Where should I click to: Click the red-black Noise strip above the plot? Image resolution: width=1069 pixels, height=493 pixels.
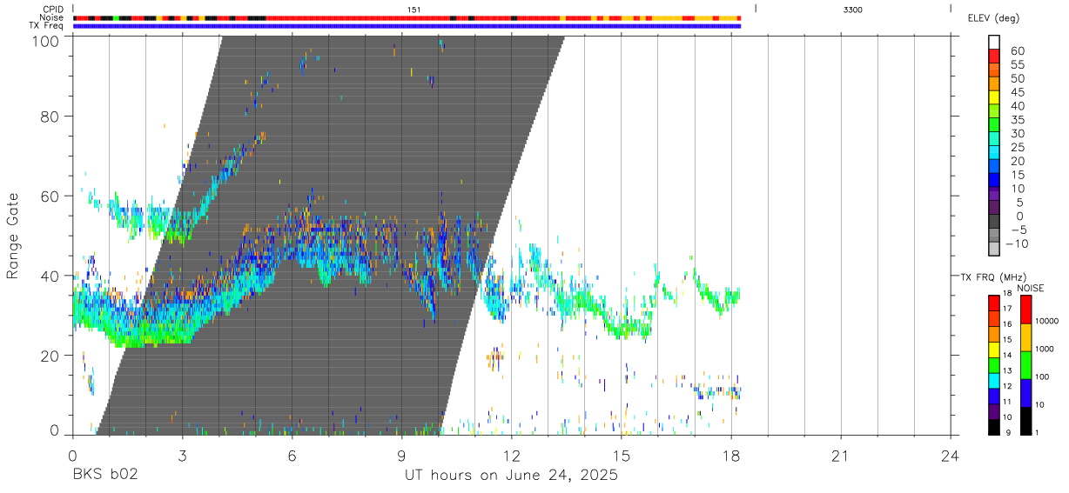pos(407,17)
